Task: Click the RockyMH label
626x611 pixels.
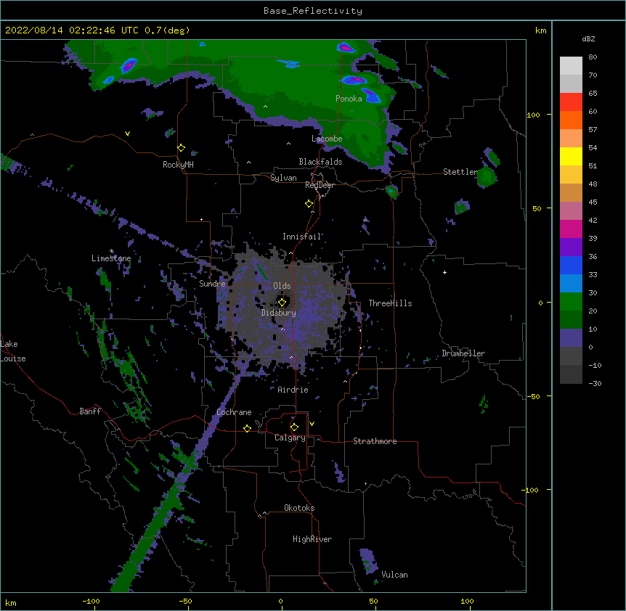Action: click(x=178, y=165)
